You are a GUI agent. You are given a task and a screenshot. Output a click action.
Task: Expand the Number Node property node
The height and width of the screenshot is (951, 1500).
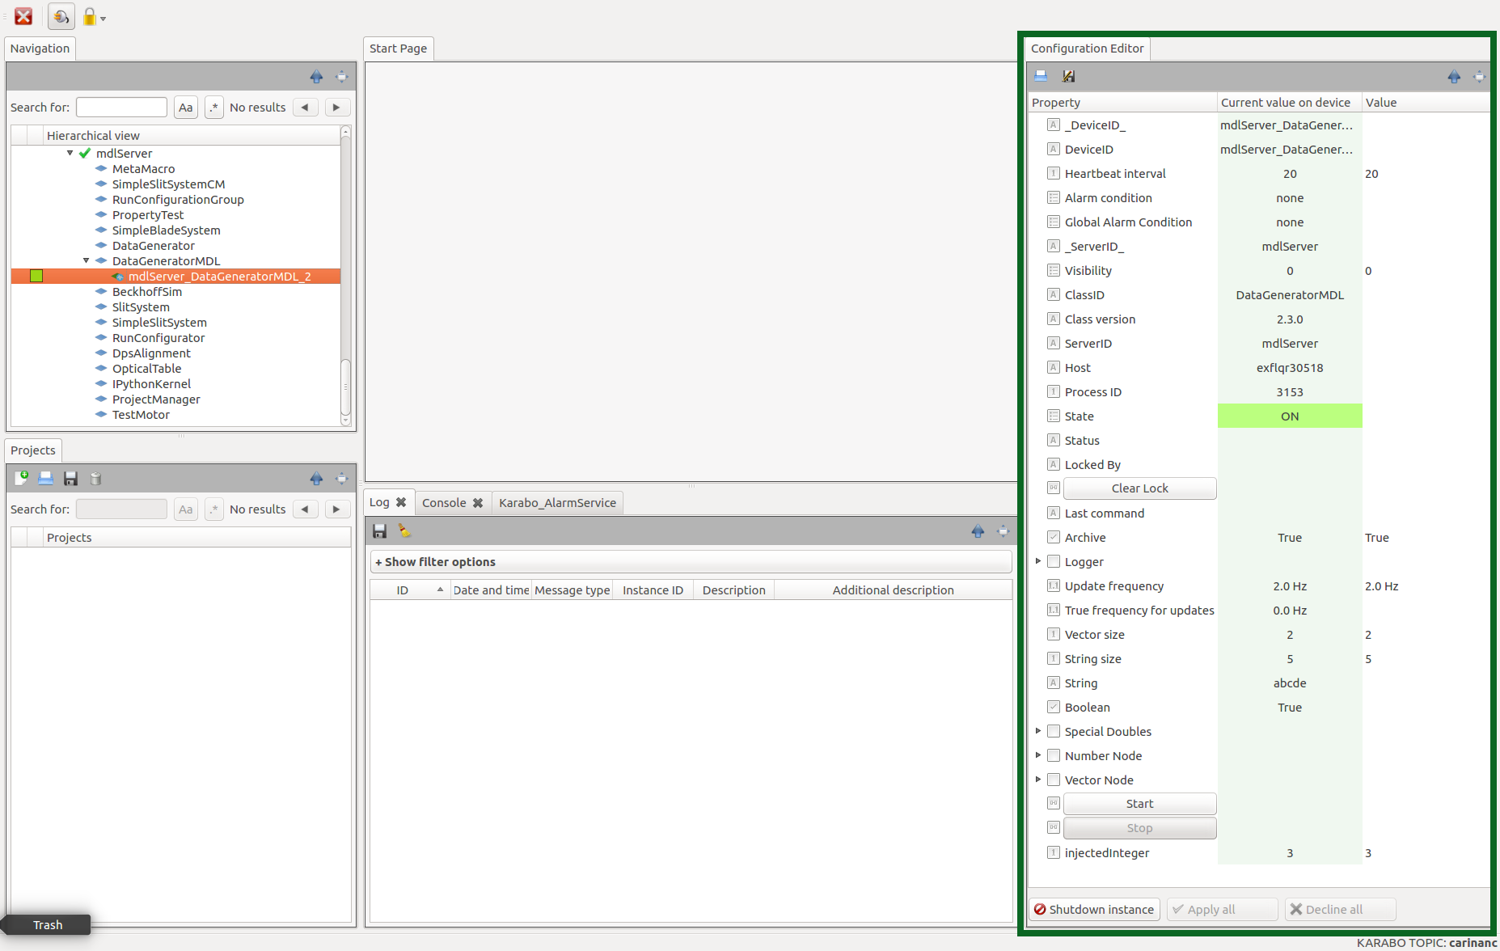coord(1038,755)
